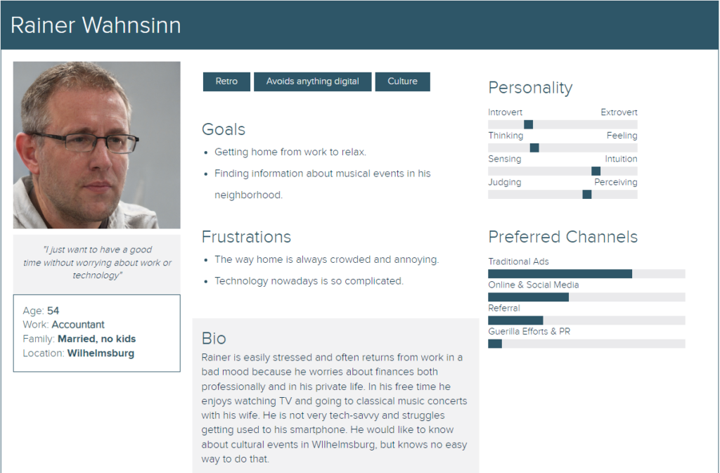Click the Rainer Wahnsinn name header
The image size is (720, 473).
tap(96, 25)
